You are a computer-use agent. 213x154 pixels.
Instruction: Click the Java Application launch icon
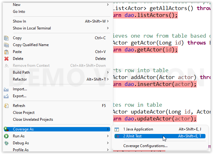(117, 129)
